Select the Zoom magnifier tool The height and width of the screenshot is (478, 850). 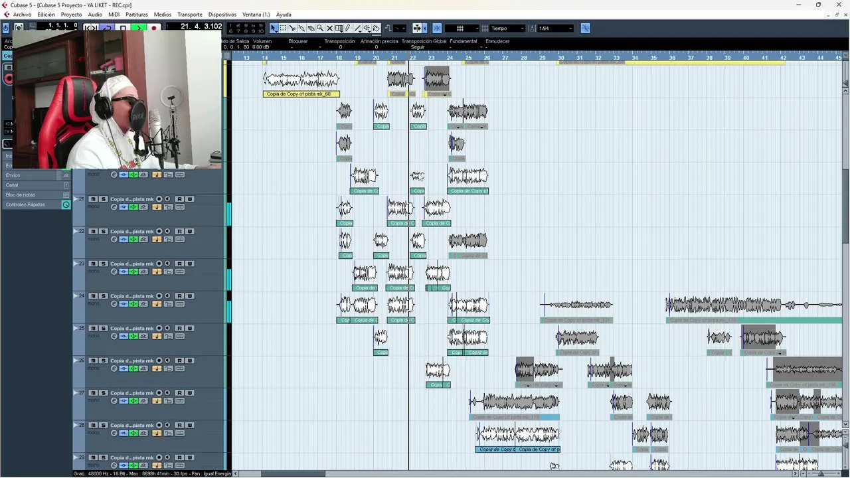pos(320,28)
